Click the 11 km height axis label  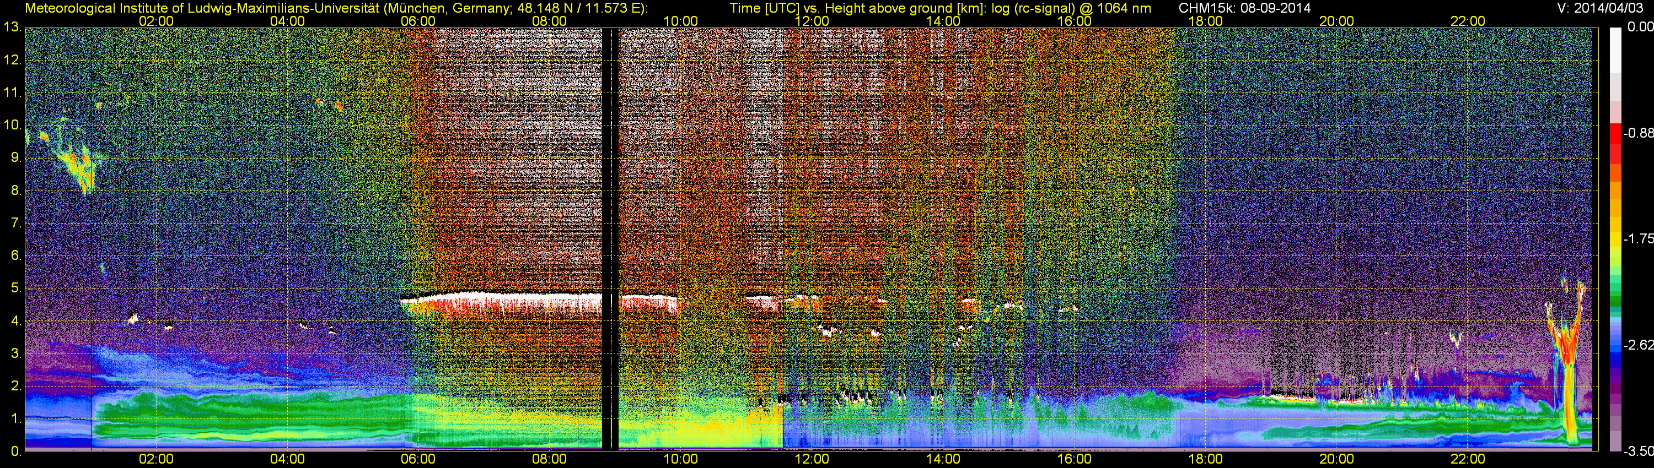12,93
